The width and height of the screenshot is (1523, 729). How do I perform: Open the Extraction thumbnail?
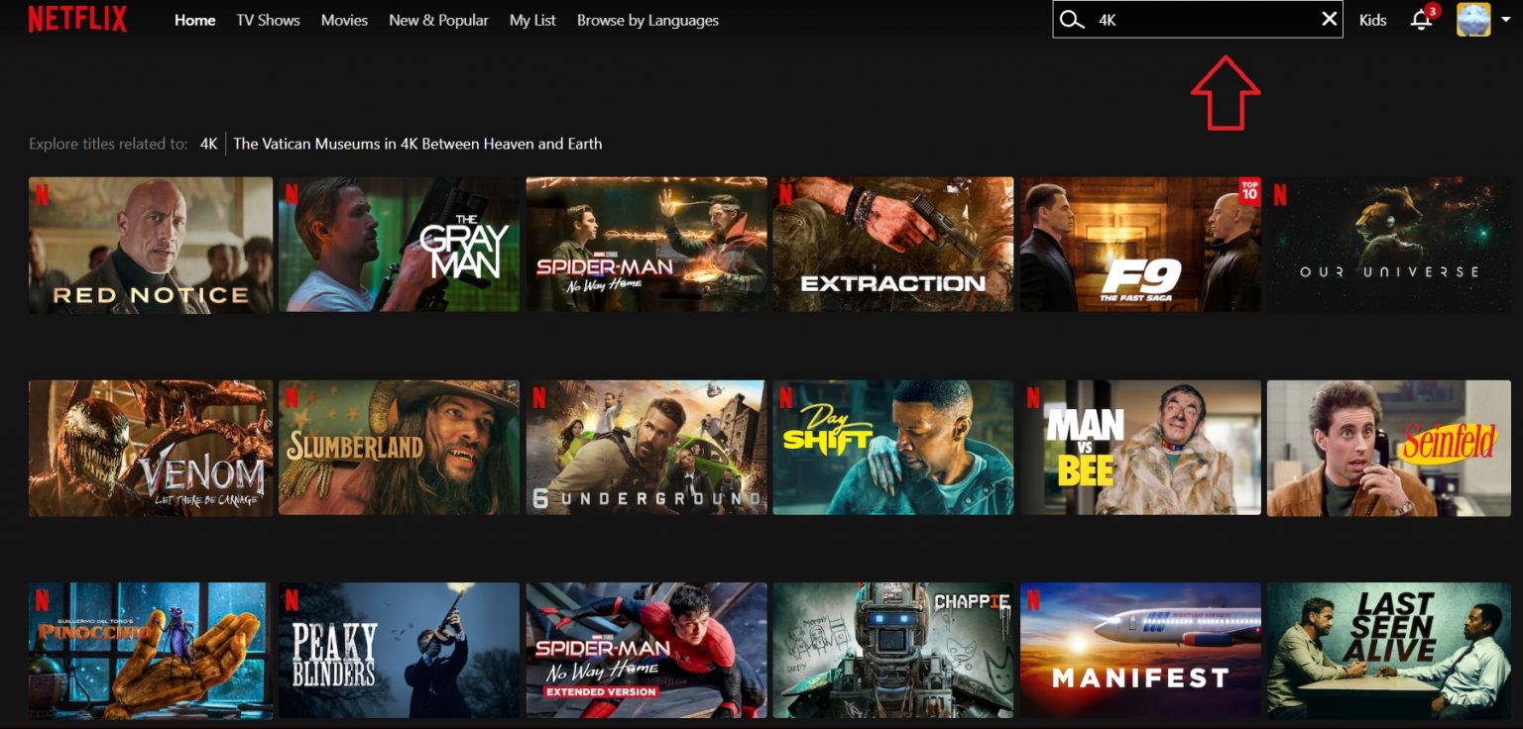point(893,245)
